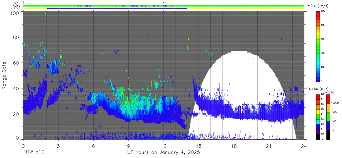Image resolution: width=342 pixels, height=158 pixels.
Task: Click the UT hours on January 4, 2025 title
Action: click(x=164, y=152)
